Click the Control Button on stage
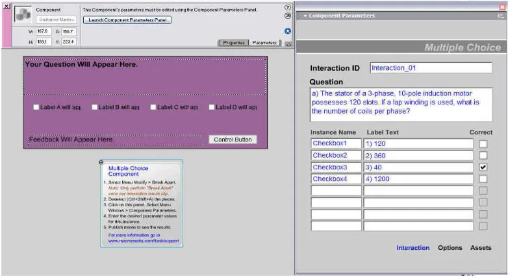Viewport: 508px width, 279px height. [x=233, y=139]
